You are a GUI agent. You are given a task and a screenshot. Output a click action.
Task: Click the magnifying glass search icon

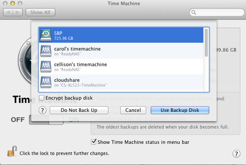pos(194,12)
